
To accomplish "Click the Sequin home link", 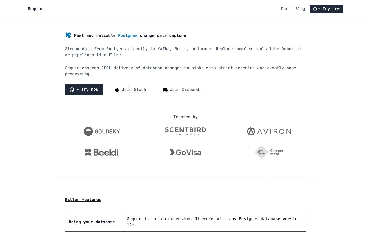I will [x=35, y=9].
